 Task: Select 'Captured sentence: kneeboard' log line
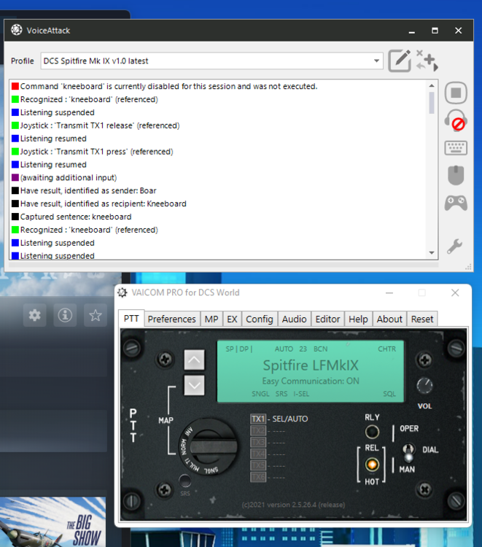pos(71,217)
